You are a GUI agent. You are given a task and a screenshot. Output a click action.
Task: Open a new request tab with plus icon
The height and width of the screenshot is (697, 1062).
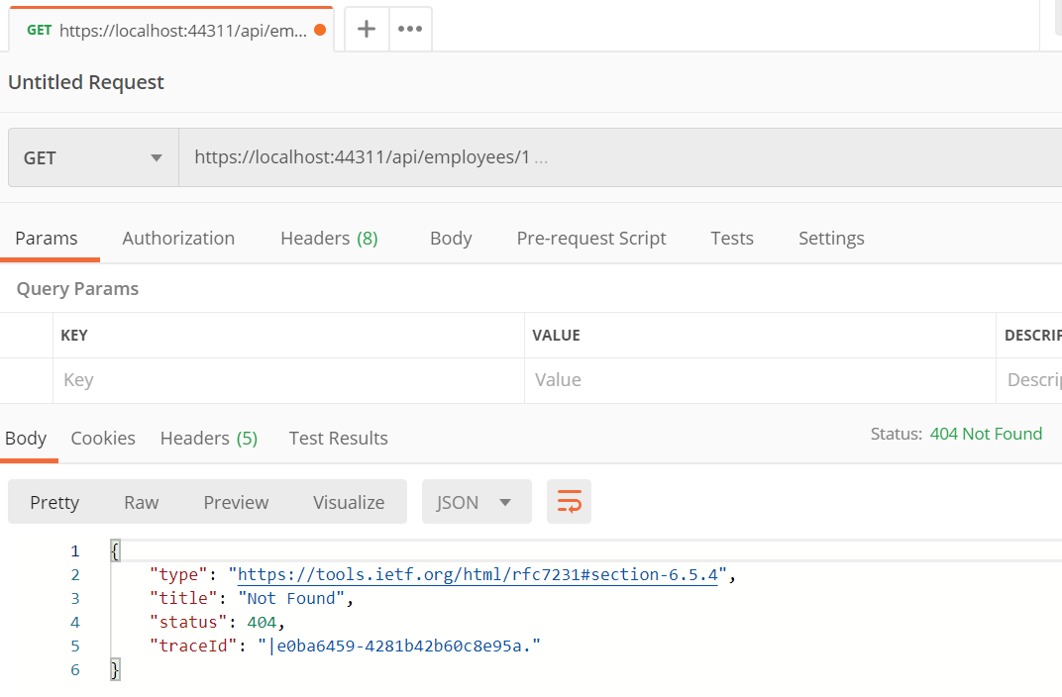pyautogui.click(x=366, y=29)
